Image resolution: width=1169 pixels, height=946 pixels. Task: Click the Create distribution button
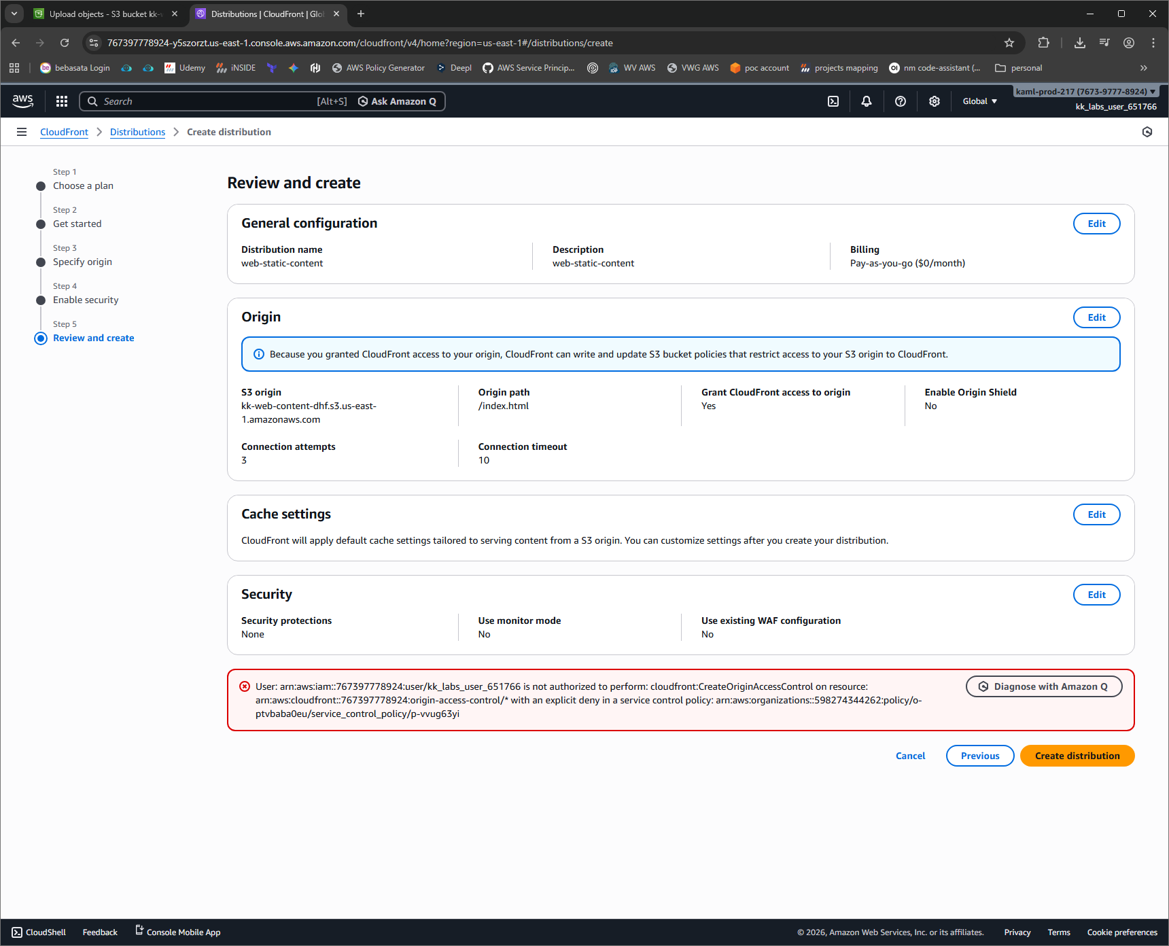[x=1077, y=756]
